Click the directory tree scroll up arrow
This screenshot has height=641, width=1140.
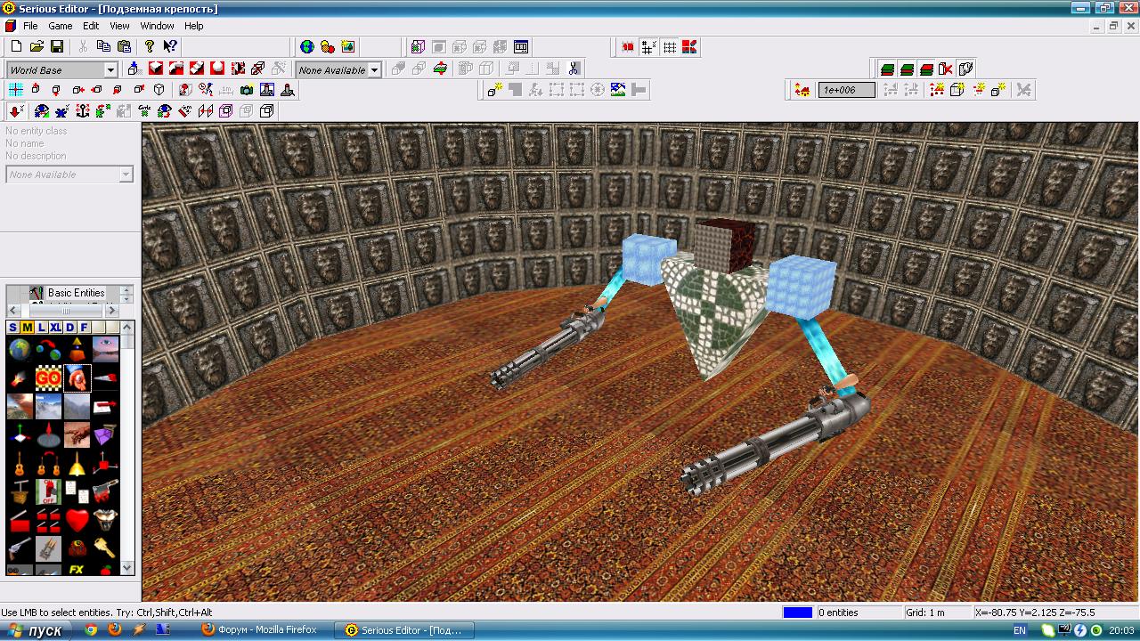pyautogui.click(x=127, y=289)
